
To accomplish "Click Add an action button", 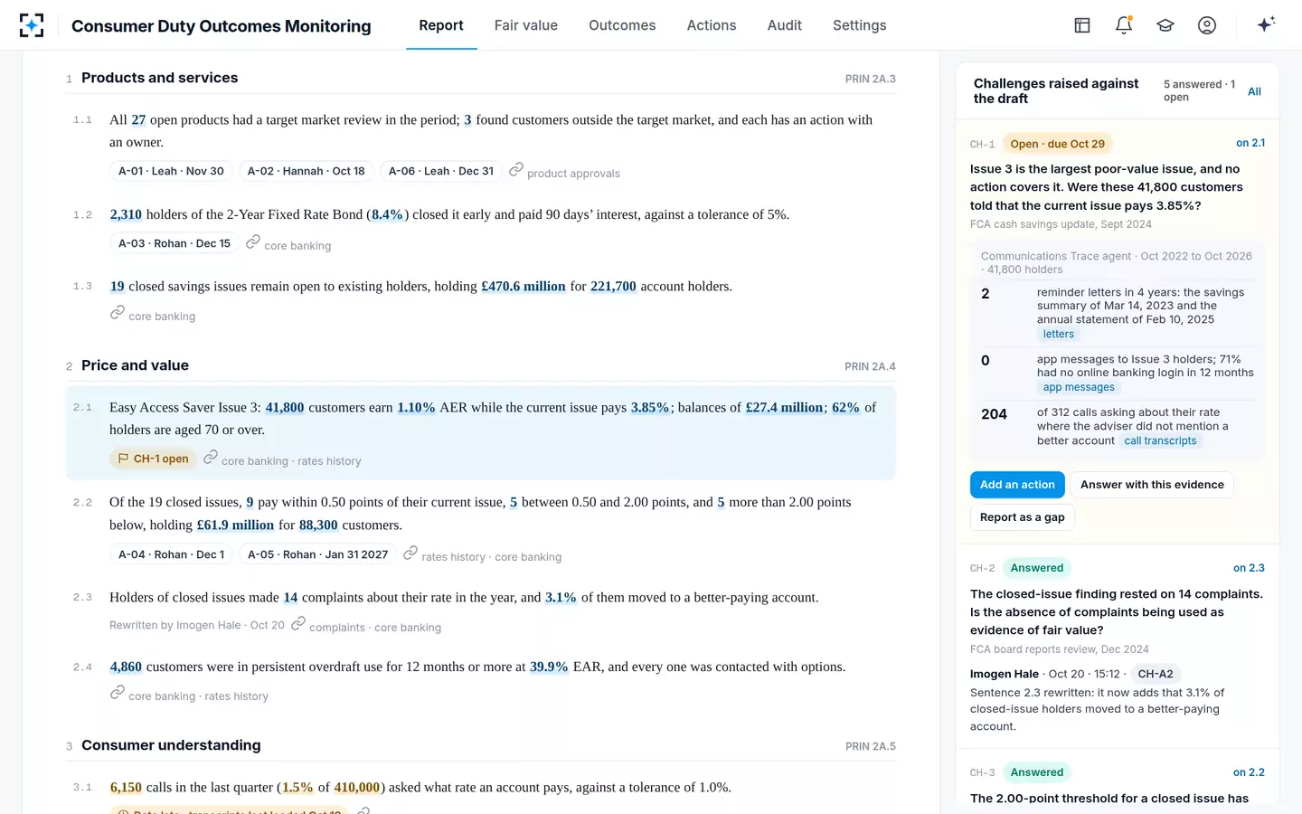I will pos(1017,485).
